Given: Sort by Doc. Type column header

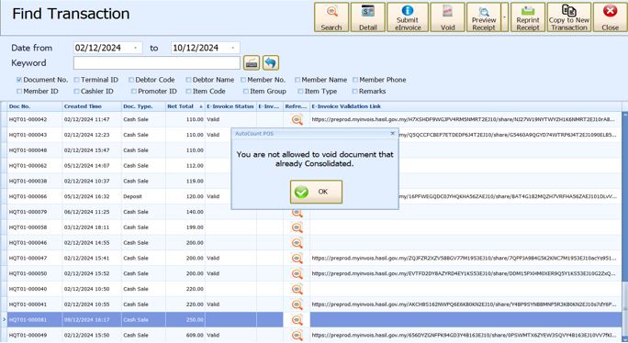Looking at the screenshot, I should coord(143,106).
